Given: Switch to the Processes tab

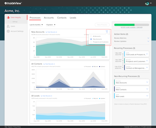Looking at the screenshot, I should (35, 18).
